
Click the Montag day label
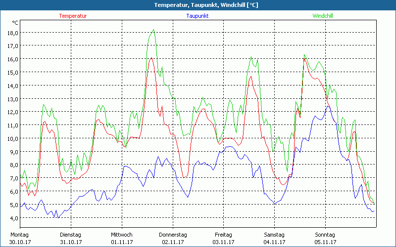(19, 235)
